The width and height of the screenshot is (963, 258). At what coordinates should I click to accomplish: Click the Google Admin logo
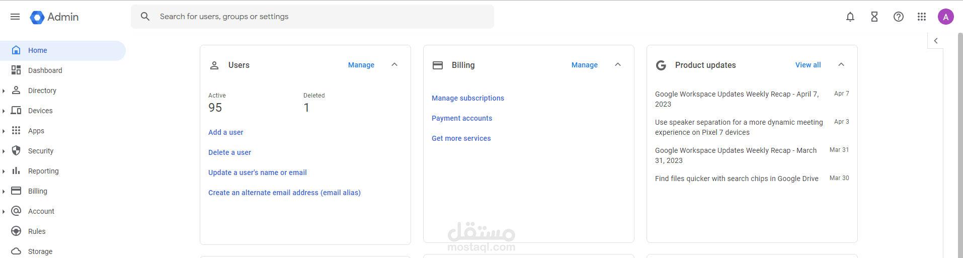click(54, 17)
